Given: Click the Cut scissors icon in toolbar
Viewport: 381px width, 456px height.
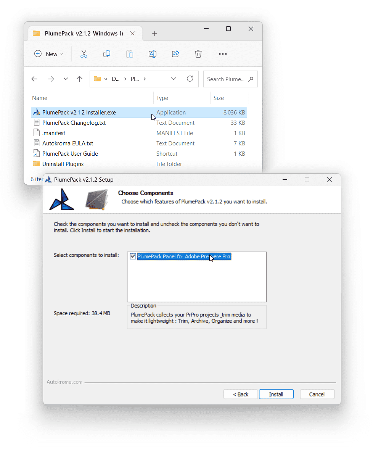Looking at the screenshot, I should pos(84,54).
